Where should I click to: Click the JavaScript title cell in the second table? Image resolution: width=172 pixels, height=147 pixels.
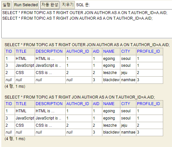[25, 118]
